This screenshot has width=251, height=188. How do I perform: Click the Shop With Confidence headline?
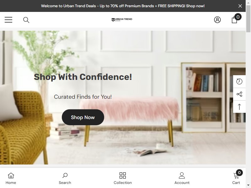point(83,77)
